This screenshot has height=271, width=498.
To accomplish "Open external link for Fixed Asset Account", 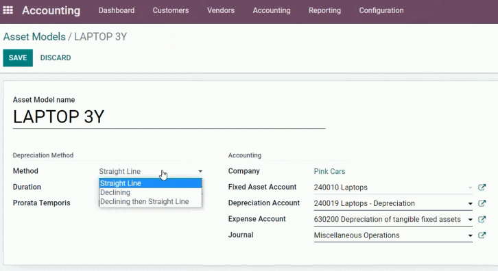I will (x=482, y=188).
